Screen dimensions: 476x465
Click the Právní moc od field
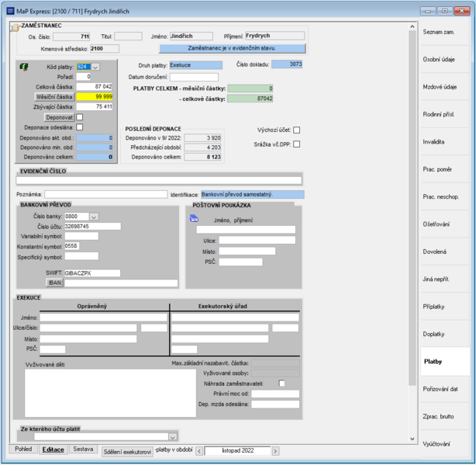pos(275,394)
